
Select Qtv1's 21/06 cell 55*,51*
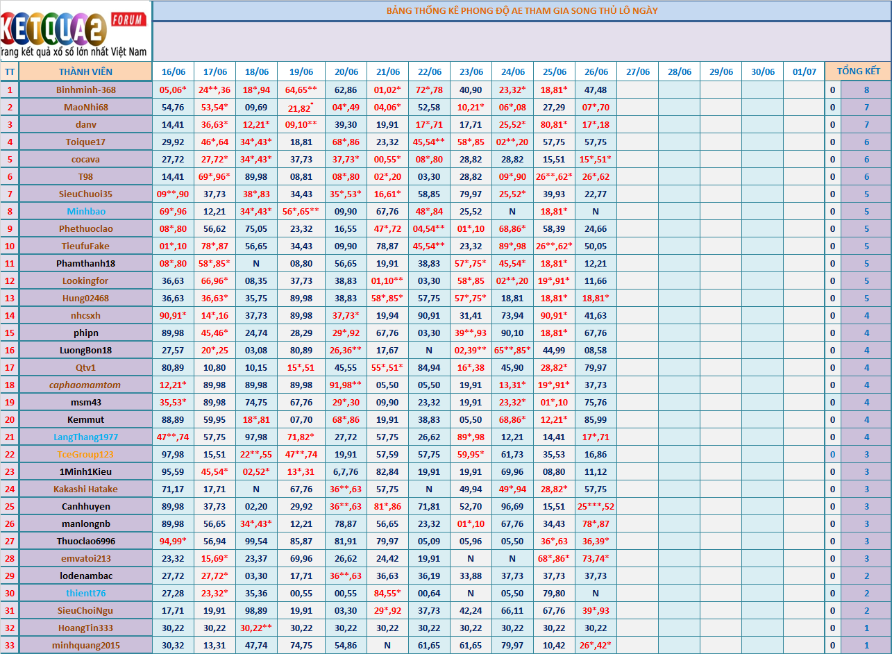click(387, 367)
